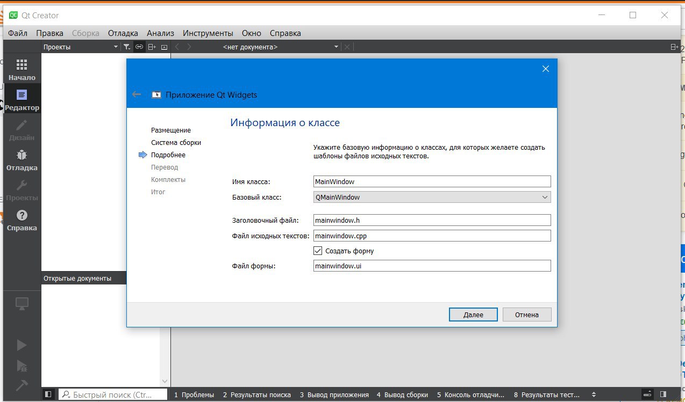Screen dimensions: 685x402
Task: Open the 8 Результаты тестирования pane
Action: [548, 394]
